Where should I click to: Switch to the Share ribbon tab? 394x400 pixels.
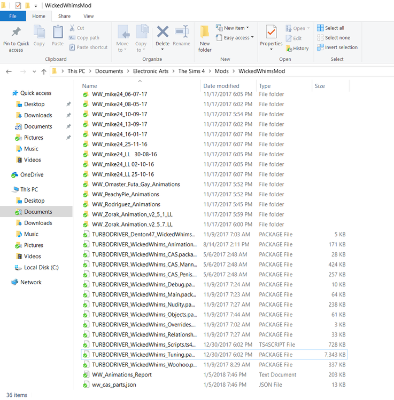tap(64, 16)
